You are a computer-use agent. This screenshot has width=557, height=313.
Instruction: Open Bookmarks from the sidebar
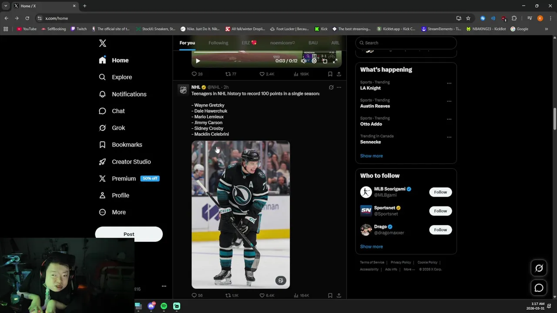(121, 145)
